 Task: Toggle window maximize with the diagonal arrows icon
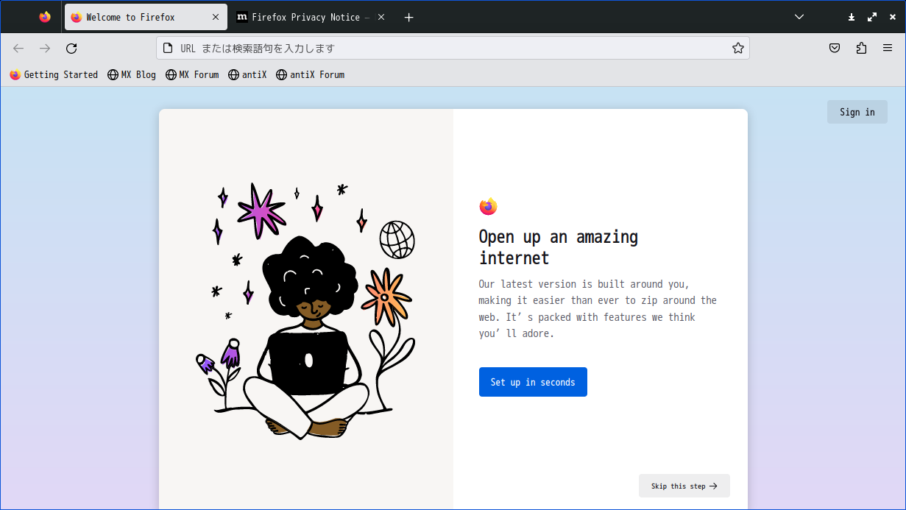point(872,17)
